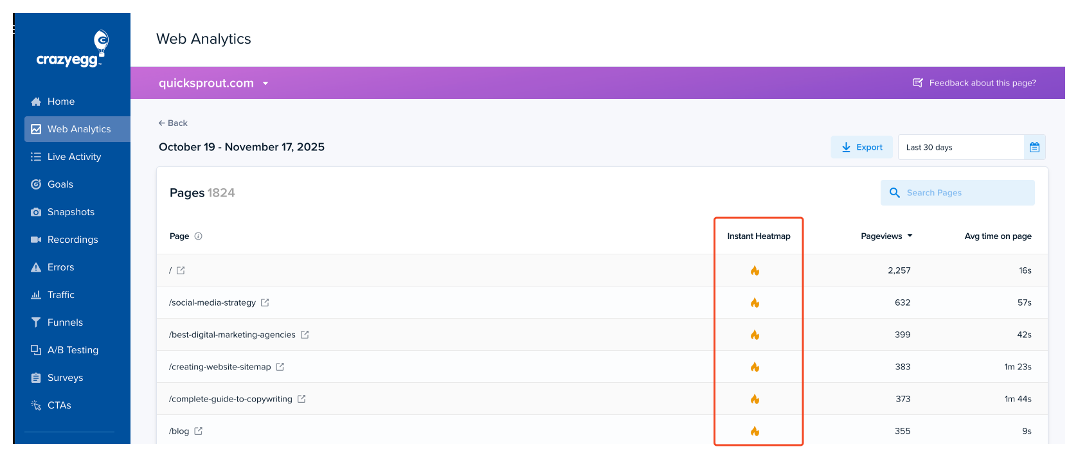1078x458 pixels.
Task: Open Snapshots from the sidebar
Action: (x=71, y=212)
